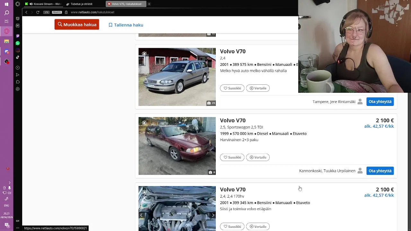Open WhatsApp in the Opera sidebar
Viewport: 411px width, 231px height.
point(18,43)
